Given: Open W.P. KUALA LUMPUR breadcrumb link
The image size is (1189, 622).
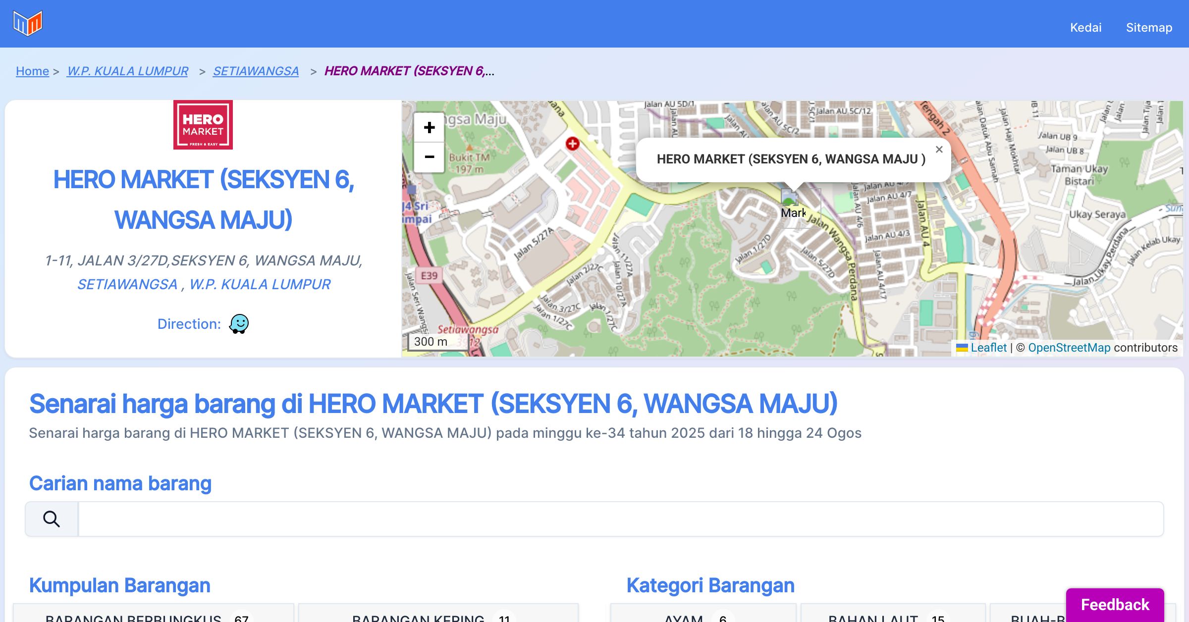Looking at the screenshot, I should coord(127,71).
